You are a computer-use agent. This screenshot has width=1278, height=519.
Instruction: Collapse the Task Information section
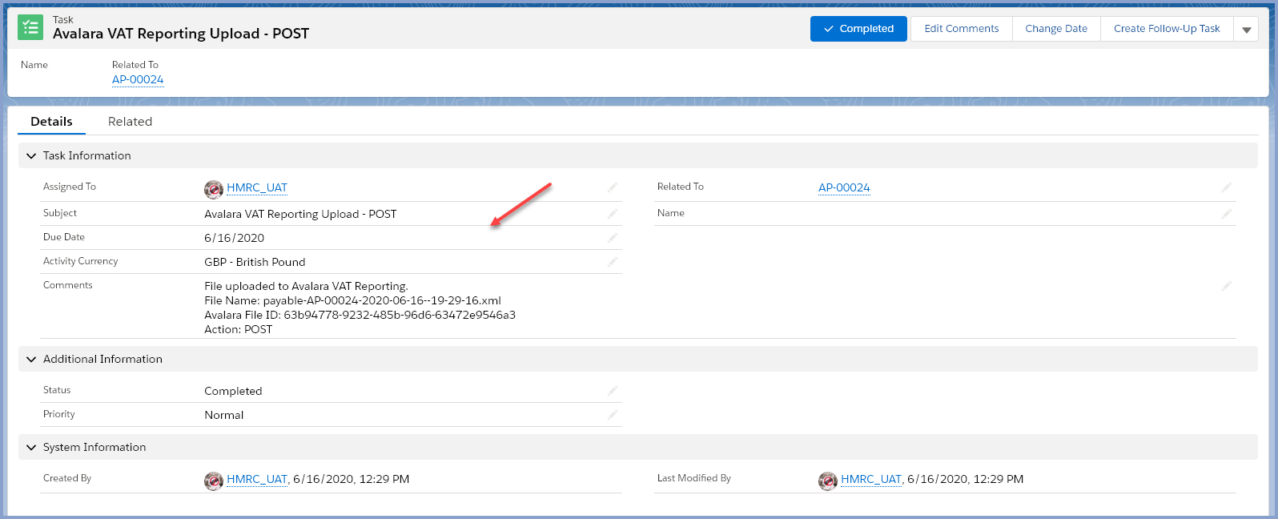pos(31,155)
